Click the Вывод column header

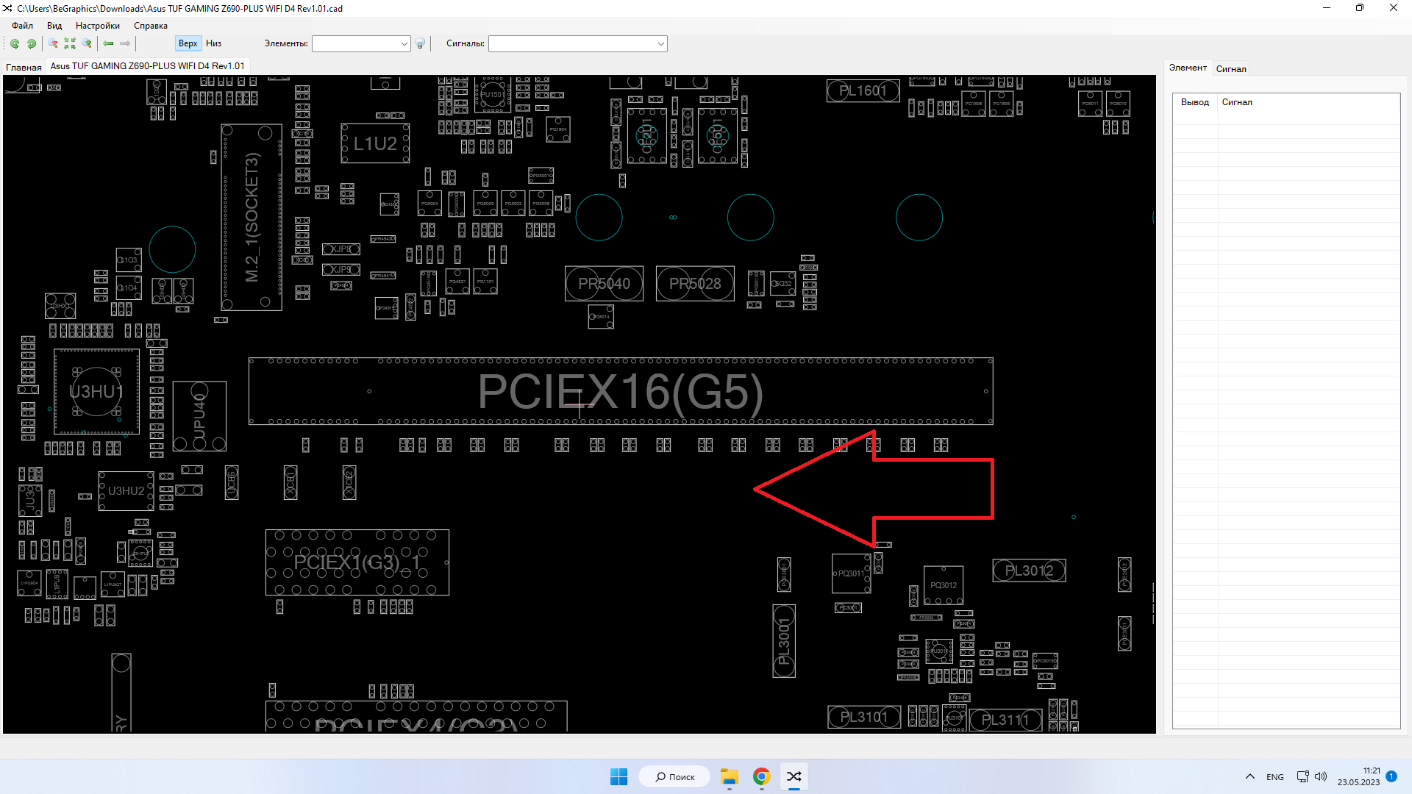tap(1195, 102)
